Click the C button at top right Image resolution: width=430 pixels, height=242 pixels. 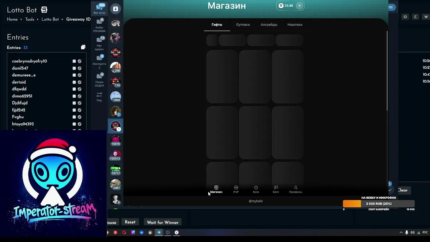click(416, 17)
